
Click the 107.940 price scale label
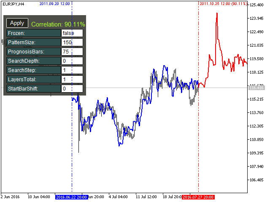click(x=256, y=167)
